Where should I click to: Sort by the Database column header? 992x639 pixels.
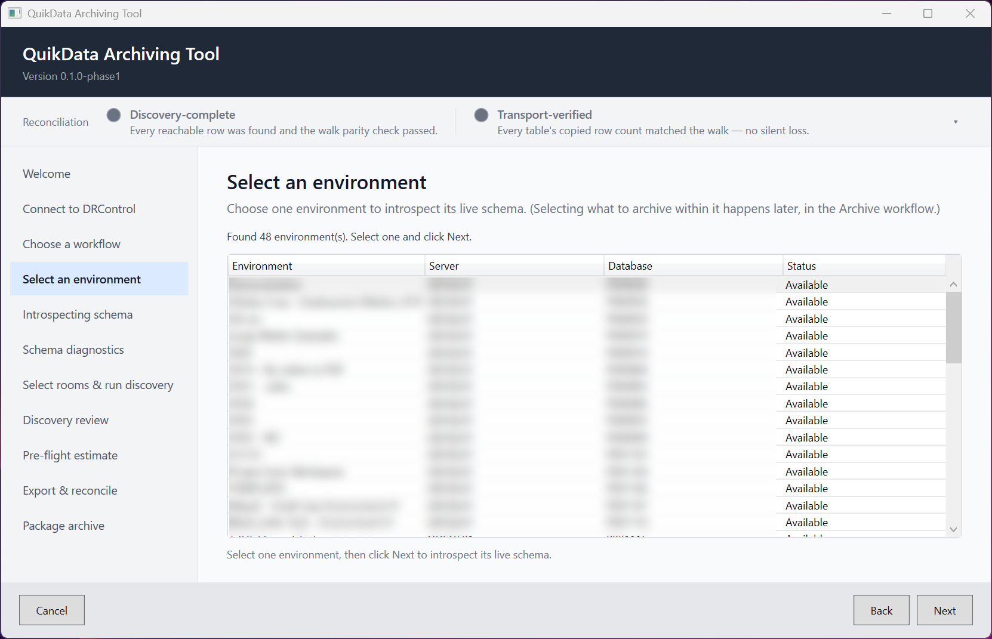[693, 266]
